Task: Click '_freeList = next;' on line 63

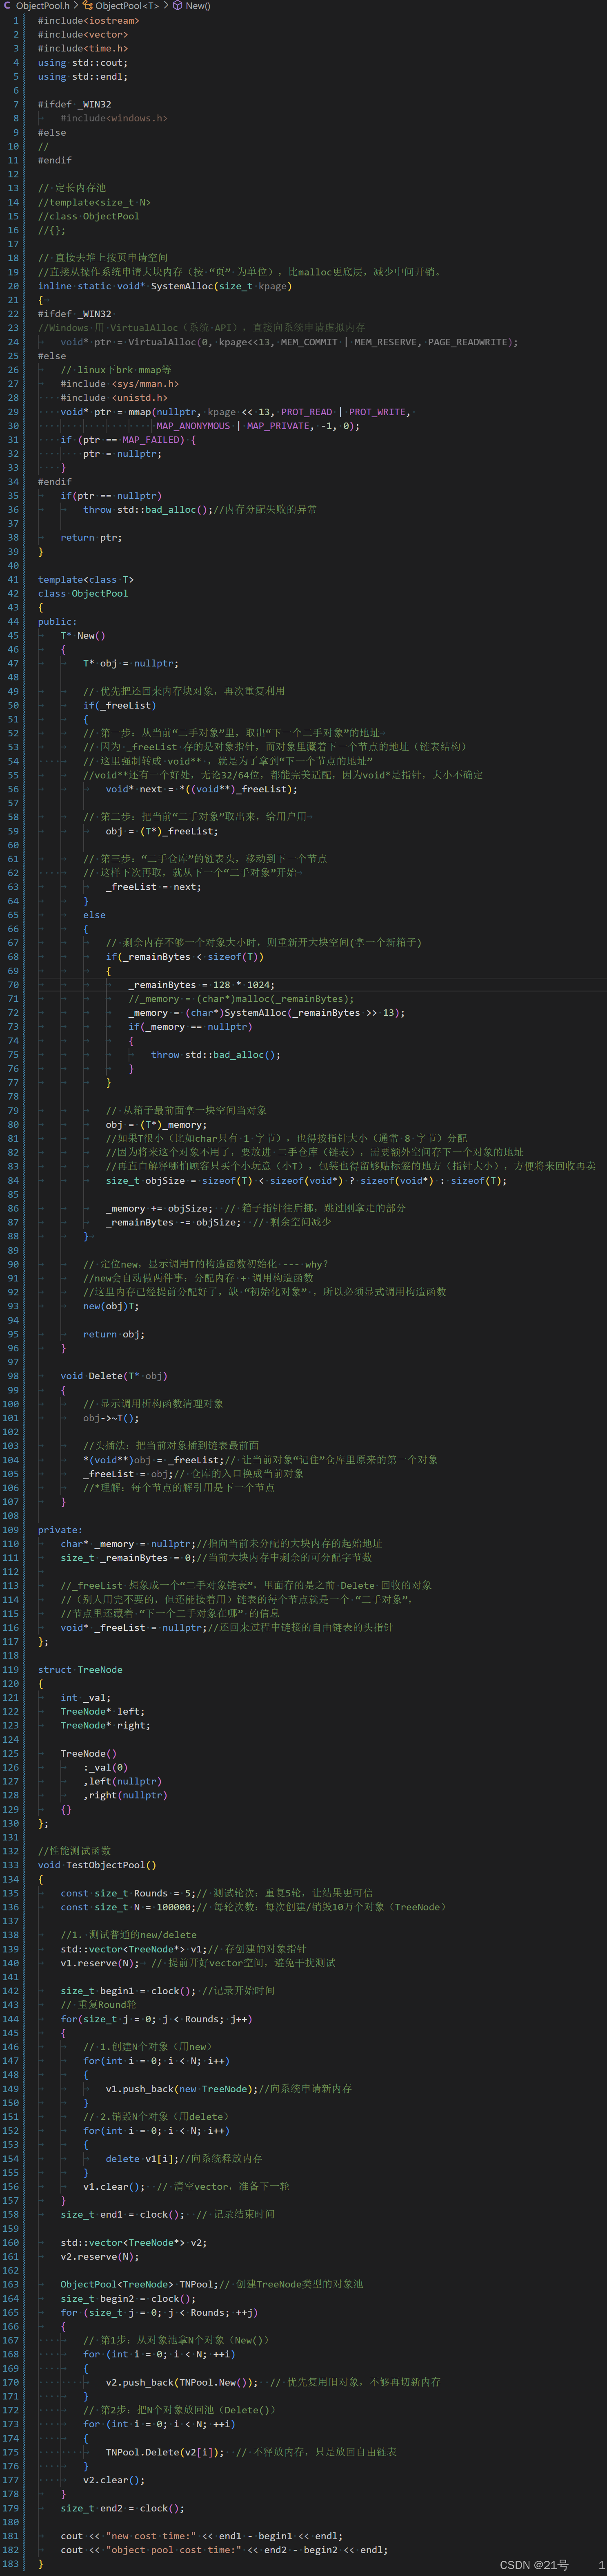Action: pyautogui.click(x=154, y=888)
